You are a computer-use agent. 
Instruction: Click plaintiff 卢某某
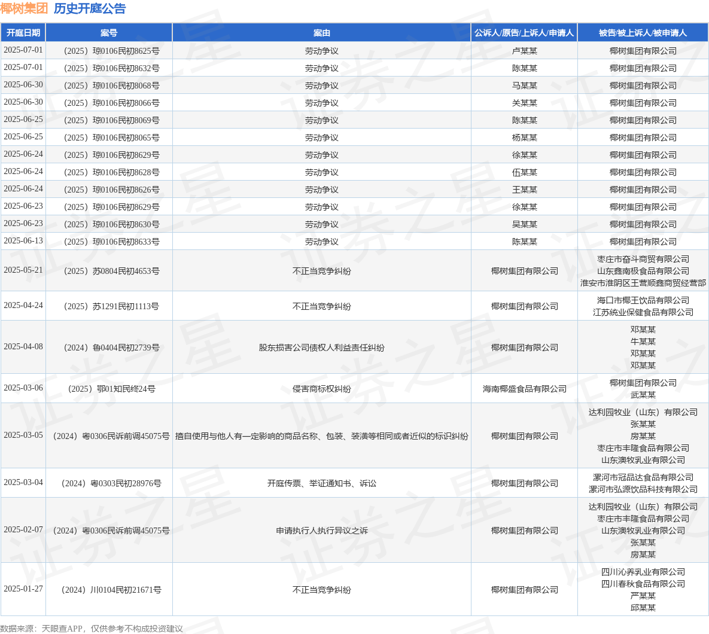pos(524,51)
